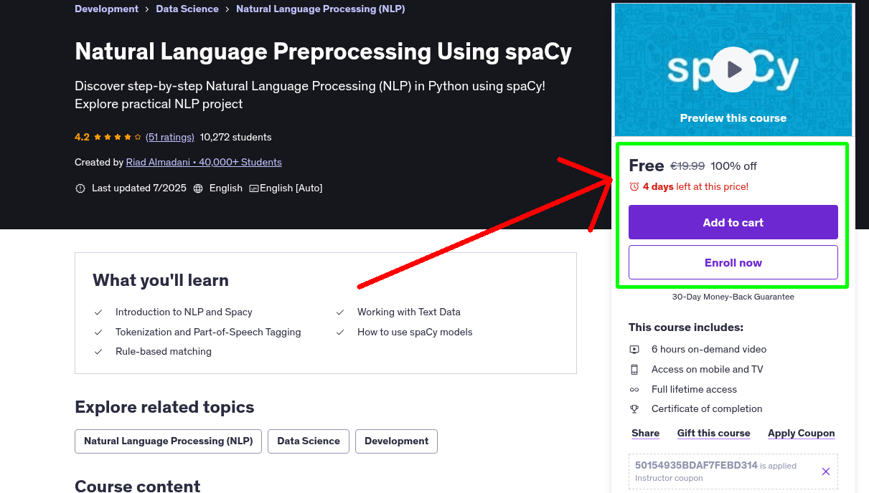Click the infinity lifetime access icon
Viewport: 869px width, 493px height.
[634, 390]
